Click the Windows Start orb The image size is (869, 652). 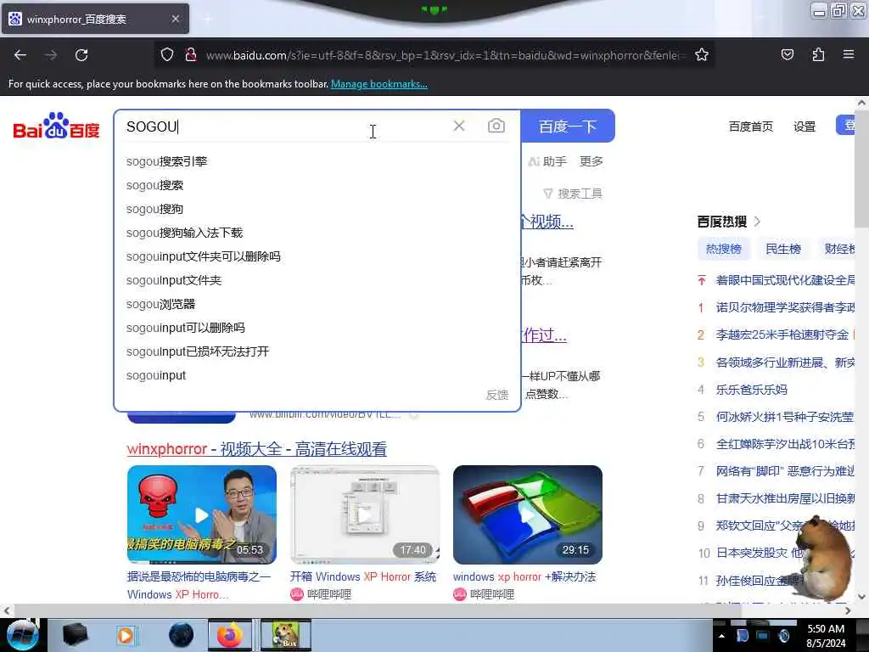coord(23,635)
